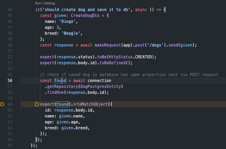The width and height of the screenshot is (226, 149).
Task: Click the send method on line 50
Action: pos(173,45)
